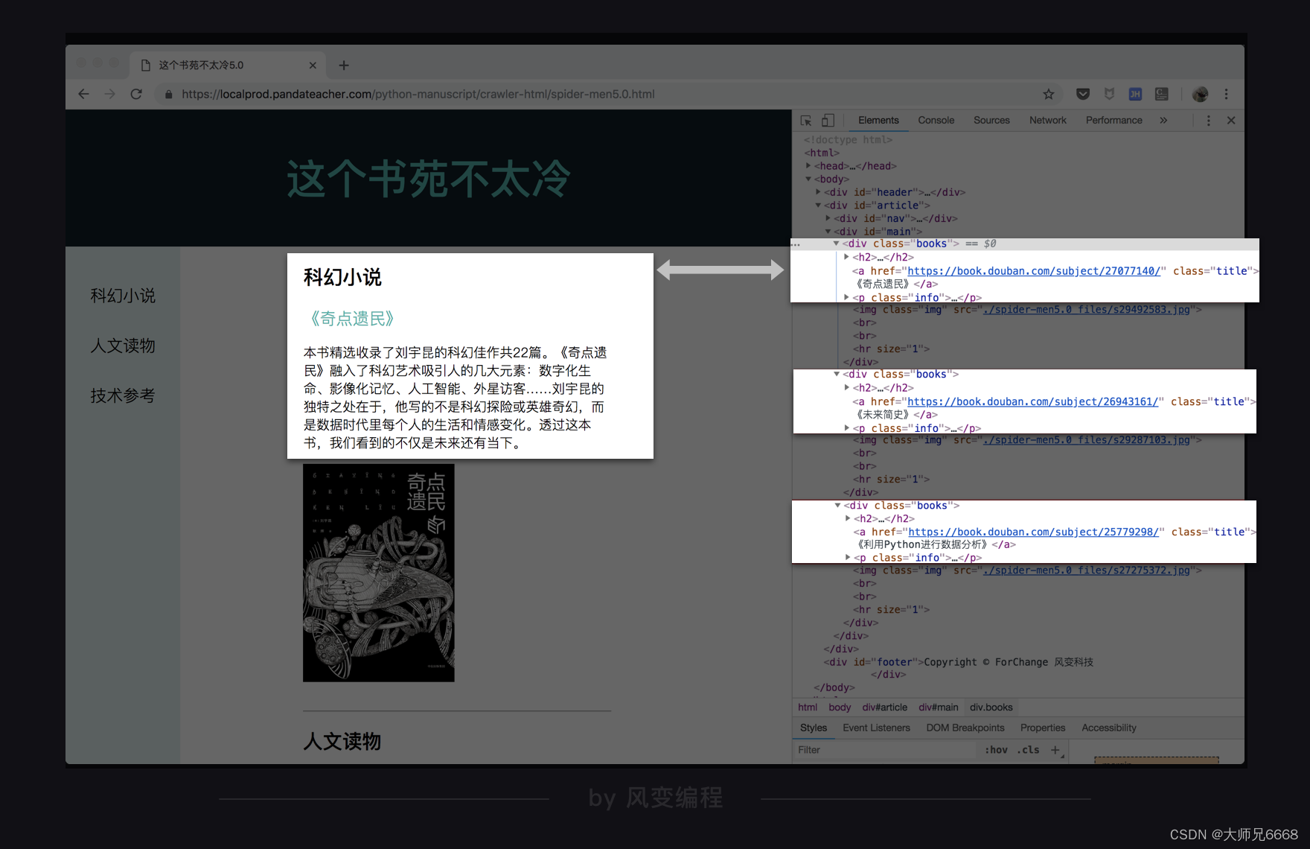1310x849 pixels.
Task: Open the Network tab
Action: pos(1047,120)
